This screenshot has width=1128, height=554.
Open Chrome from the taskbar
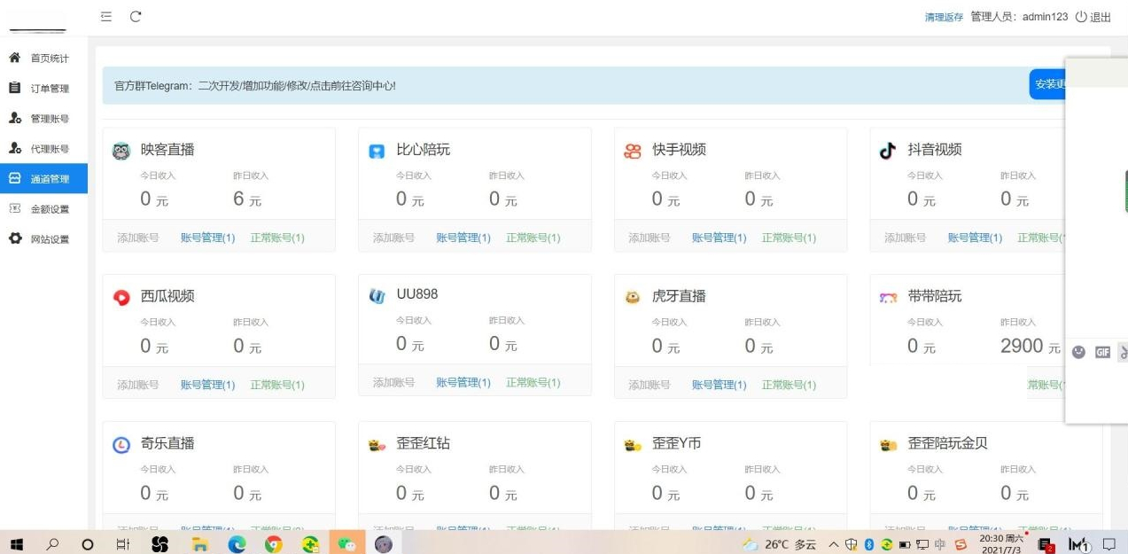click(274, 543)
